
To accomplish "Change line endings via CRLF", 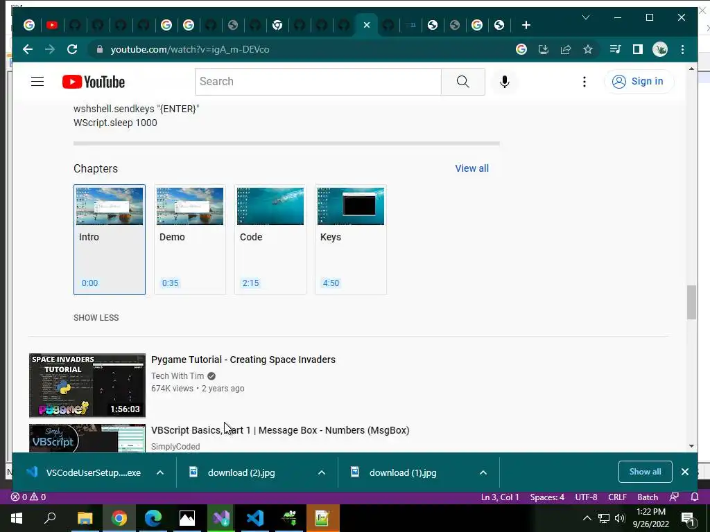I will tap(617, 497).
